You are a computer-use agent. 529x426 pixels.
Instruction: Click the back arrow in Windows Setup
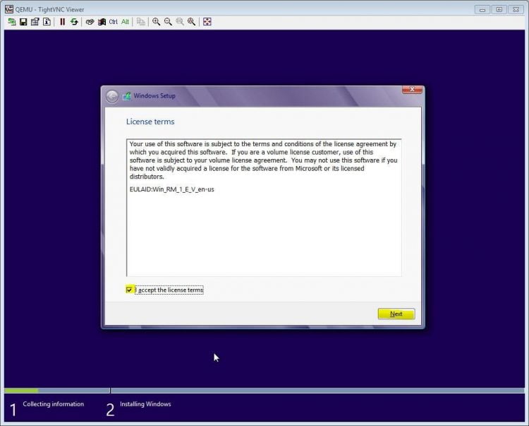[x=112, y=96]
